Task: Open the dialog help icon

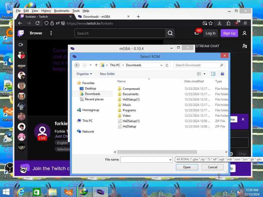Action: pos(222,74)
